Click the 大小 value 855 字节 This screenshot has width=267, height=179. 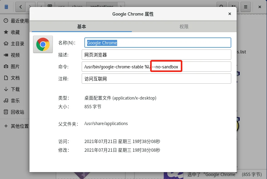[93, 107]
